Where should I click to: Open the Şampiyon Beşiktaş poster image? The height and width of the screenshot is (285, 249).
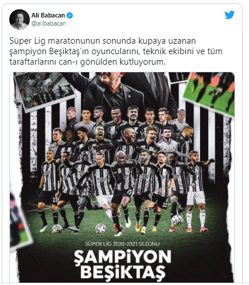[122, 177]
